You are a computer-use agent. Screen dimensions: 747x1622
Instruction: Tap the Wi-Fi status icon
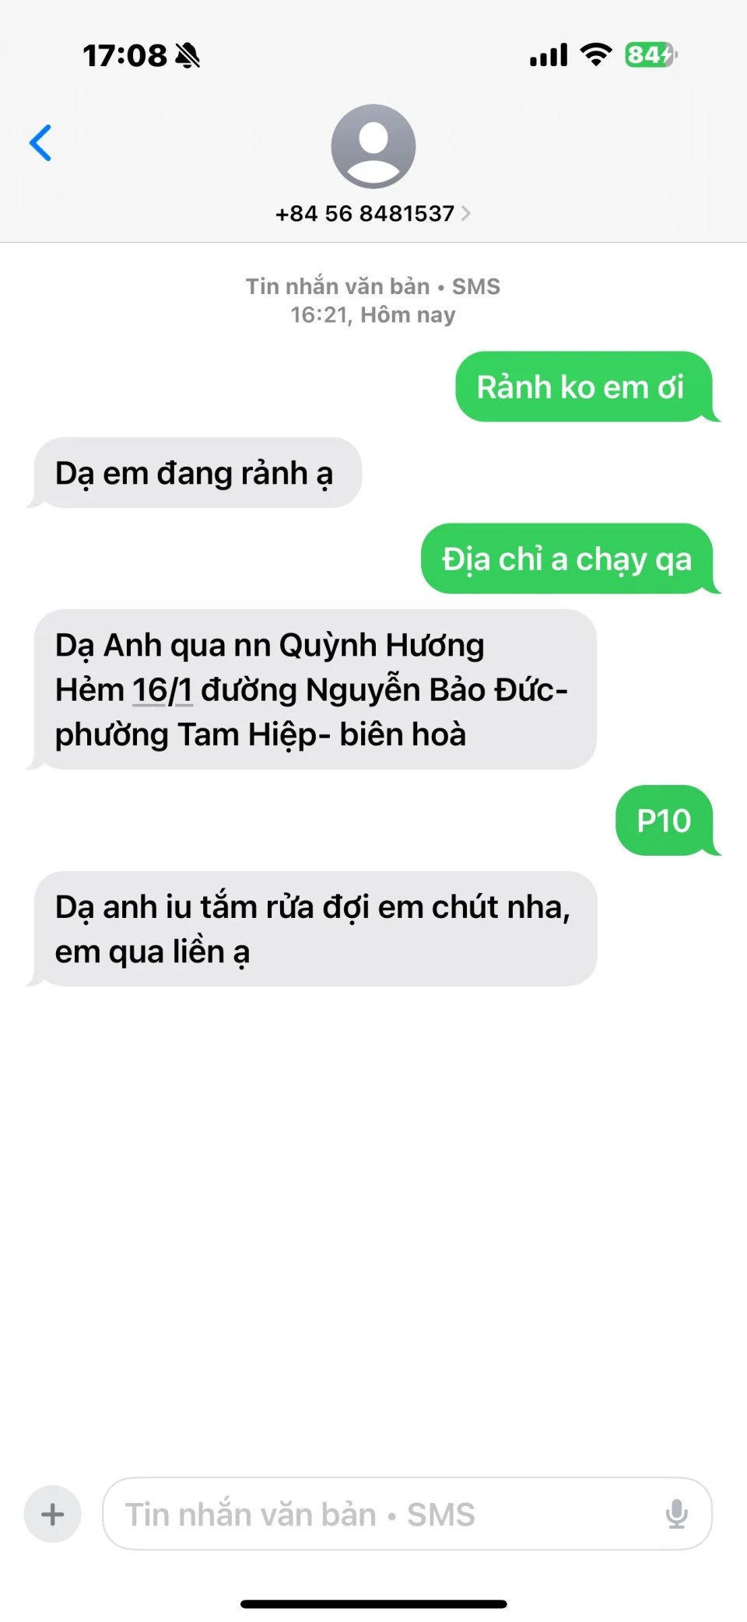click(x=596, y=54)
